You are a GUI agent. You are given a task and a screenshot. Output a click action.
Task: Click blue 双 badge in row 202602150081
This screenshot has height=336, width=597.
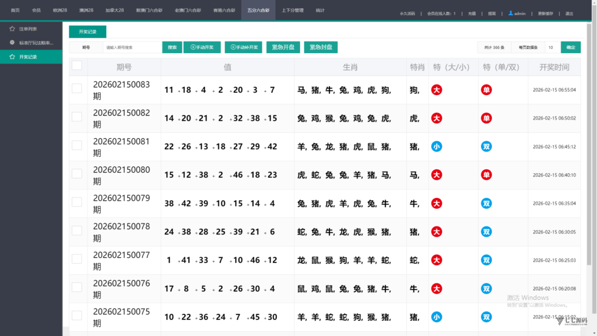coord(486,146)
